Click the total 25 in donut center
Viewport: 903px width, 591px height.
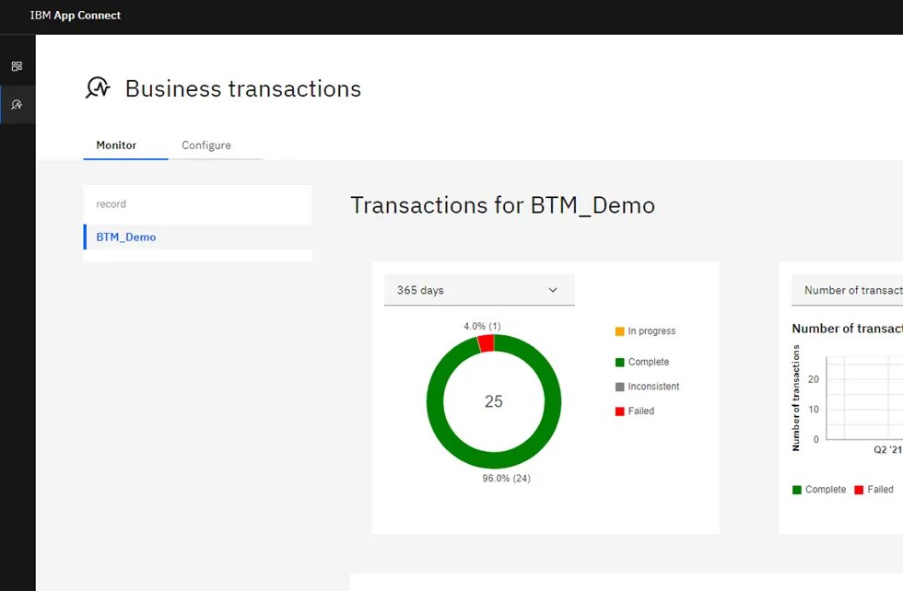(x=494, y=401)
